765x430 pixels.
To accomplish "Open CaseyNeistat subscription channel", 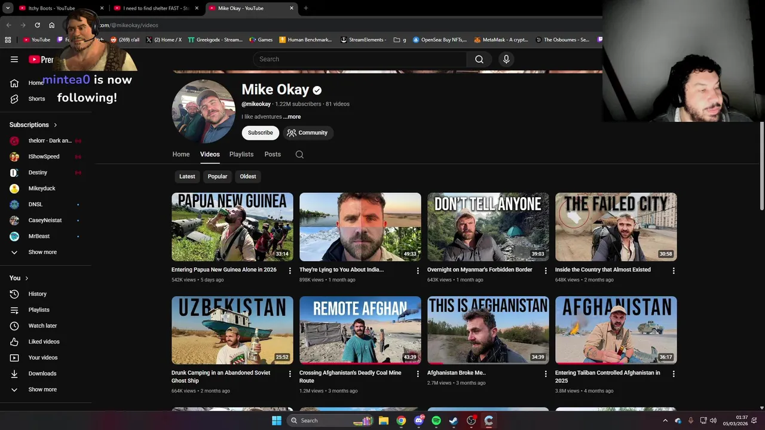I will pos(46,220).
